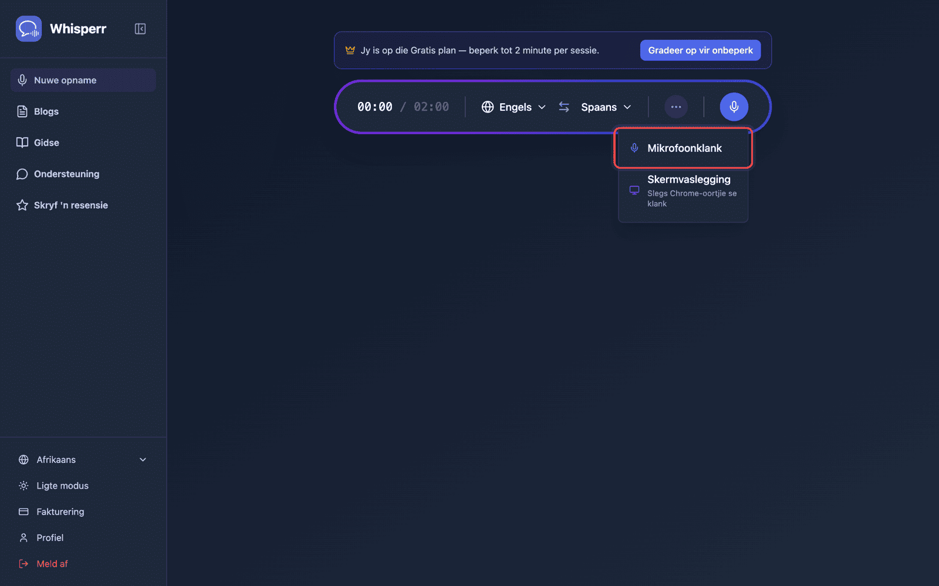Open the Blogs page
Viewport: 939px width, 586px height.
(x=83, y=111)
